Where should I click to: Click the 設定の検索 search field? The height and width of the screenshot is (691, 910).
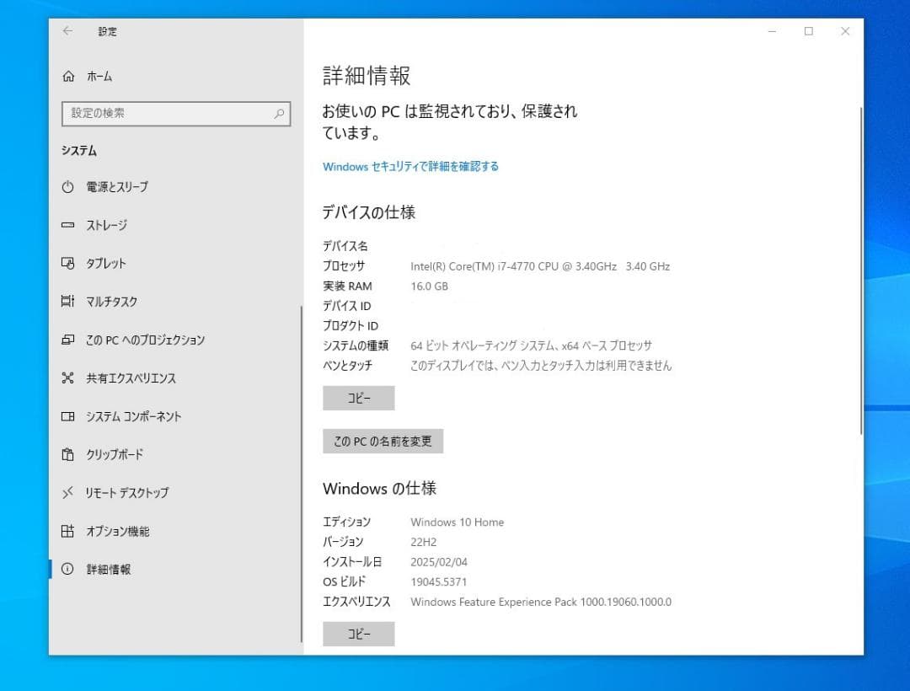tap(175, 113)
